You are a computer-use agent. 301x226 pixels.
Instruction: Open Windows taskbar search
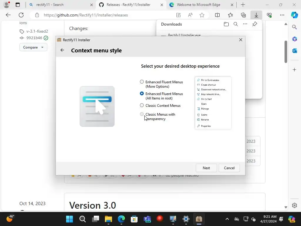83,219
